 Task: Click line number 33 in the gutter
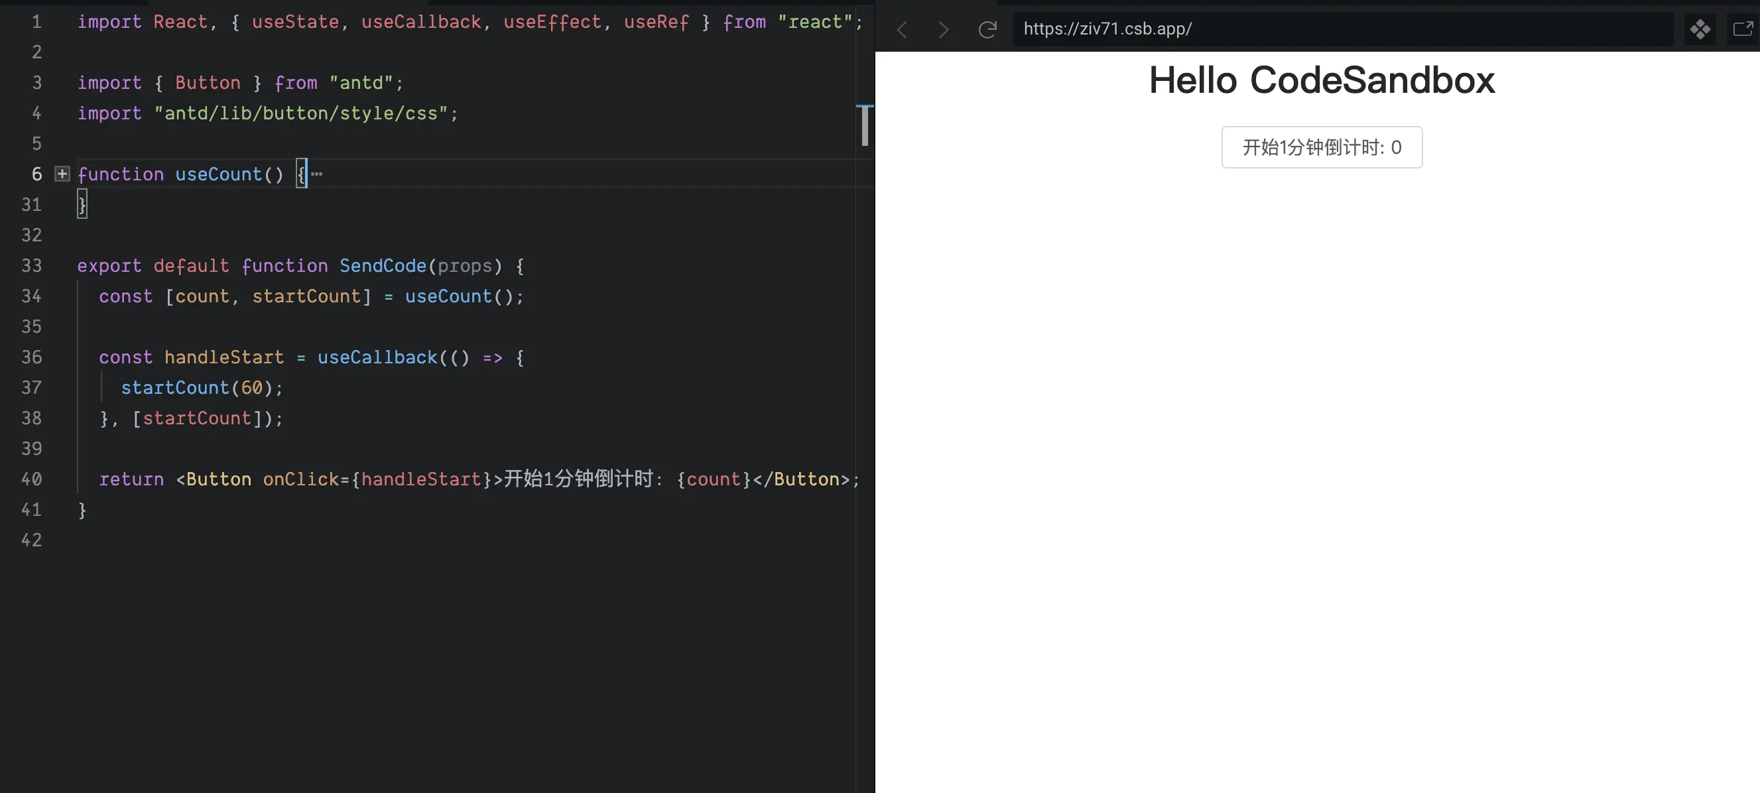31,266
